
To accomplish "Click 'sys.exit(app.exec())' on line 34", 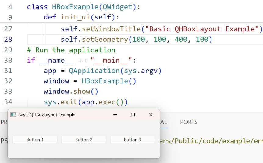I will (x=86, y=102).
